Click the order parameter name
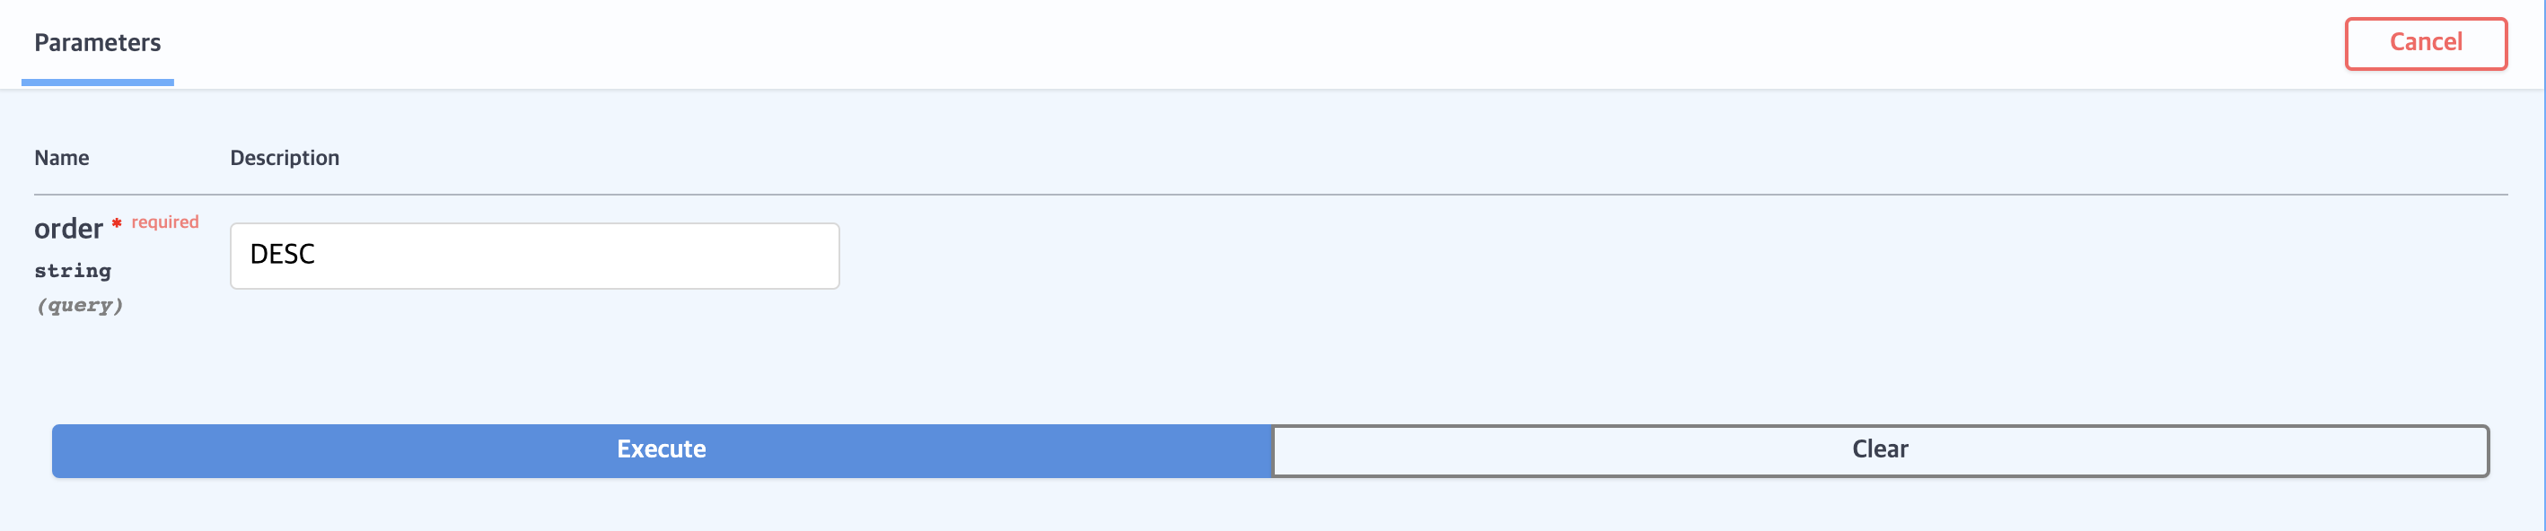Screen dimensions: 2546x531 [68, 229]
